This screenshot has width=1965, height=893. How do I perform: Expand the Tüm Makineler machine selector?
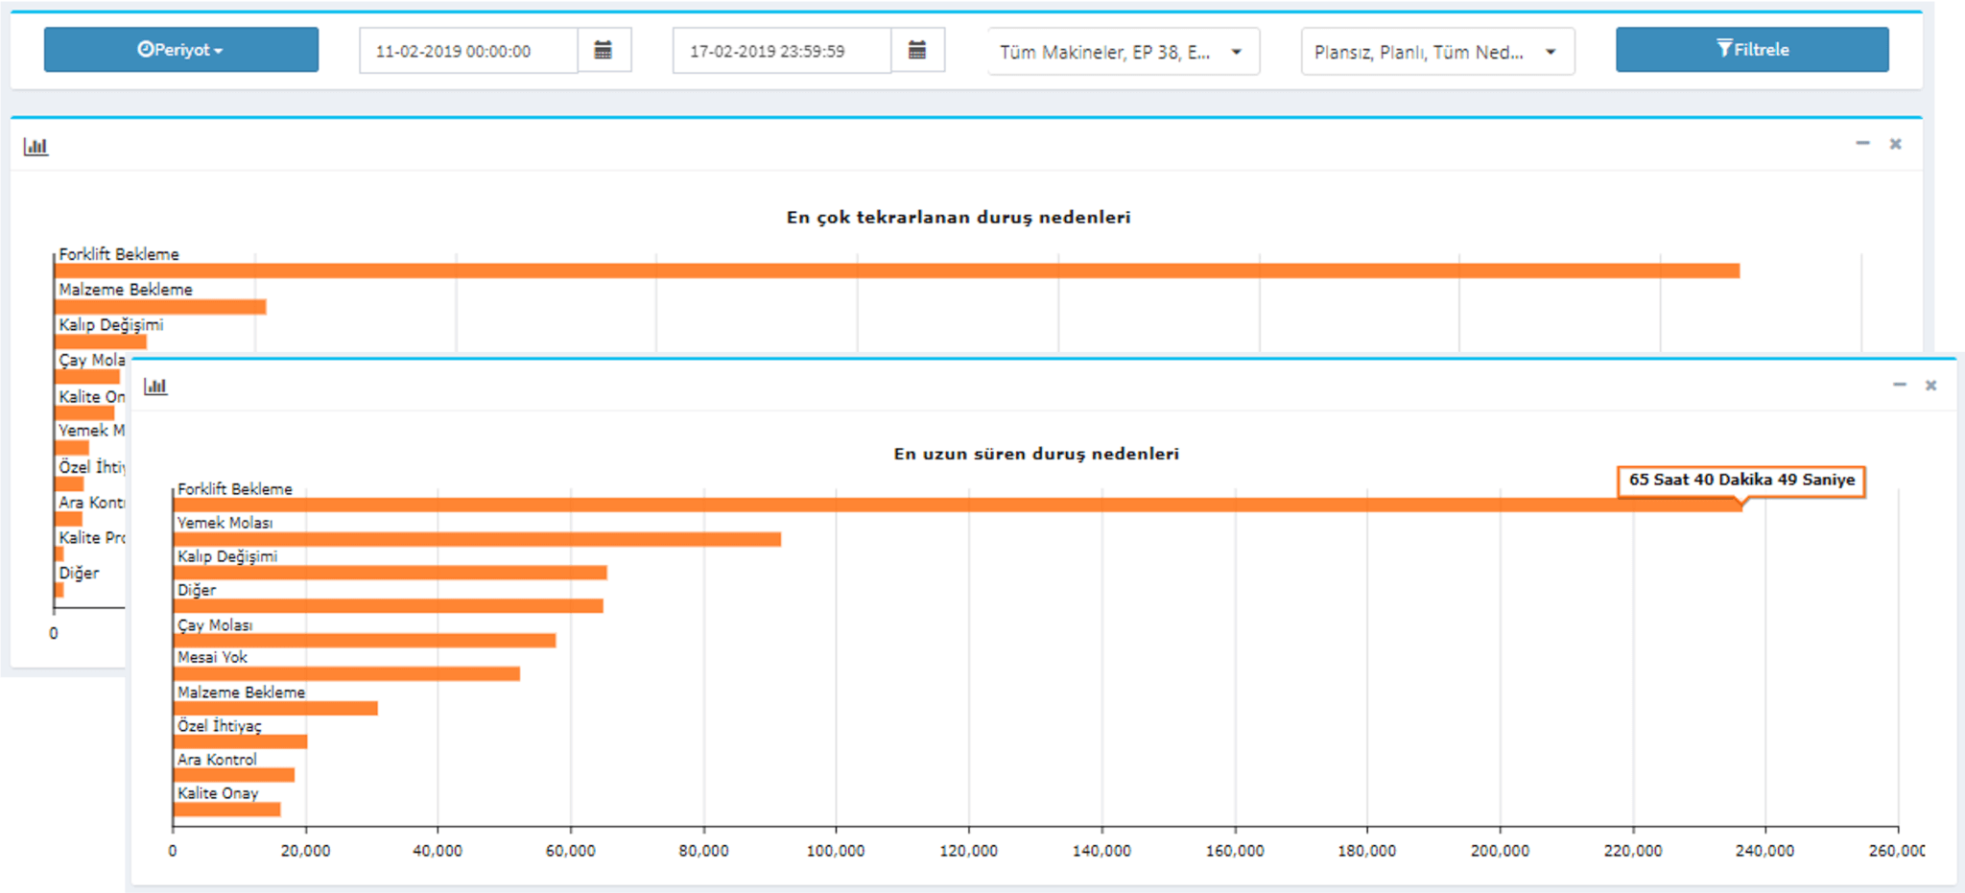1124,52
